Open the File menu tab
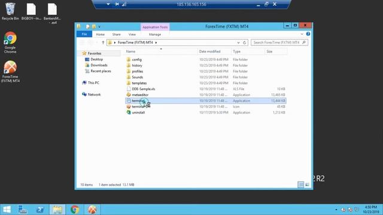Viewport: 383px width, 215px height. 84,34
